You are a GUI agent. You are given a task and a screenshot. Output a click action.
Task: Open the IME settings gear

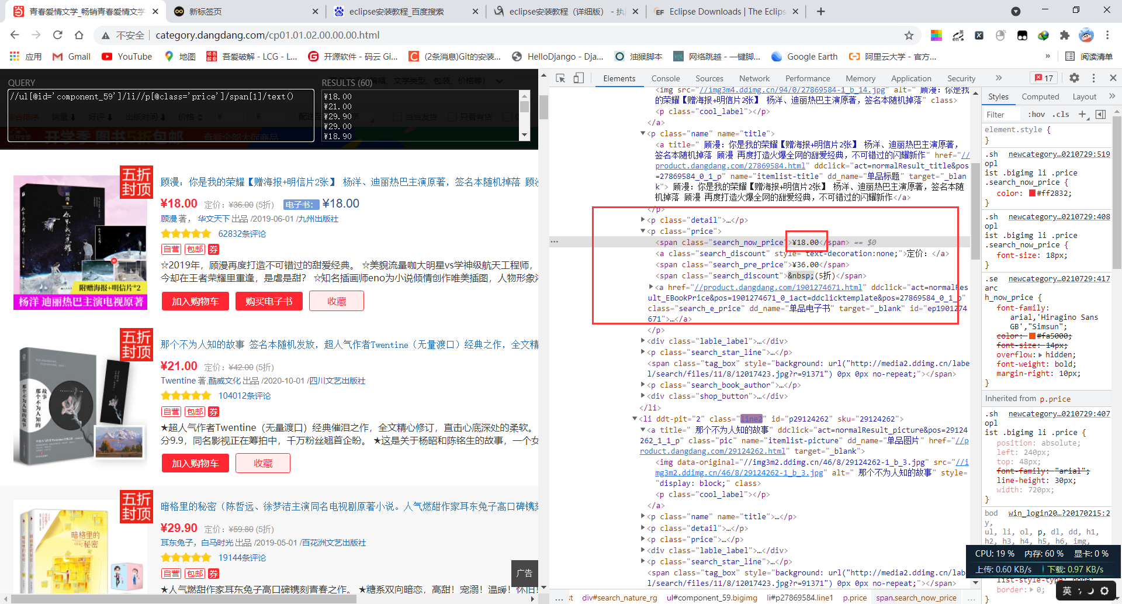coord(1104,591)
